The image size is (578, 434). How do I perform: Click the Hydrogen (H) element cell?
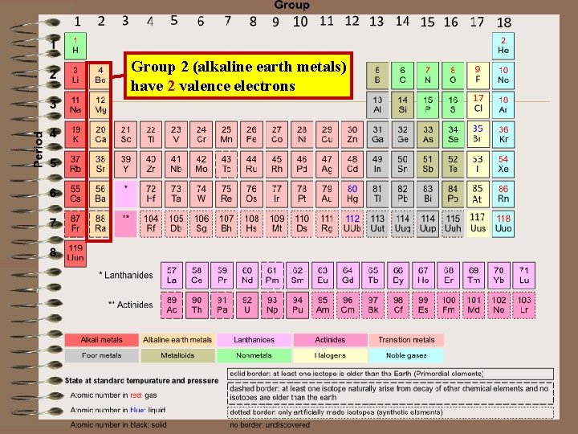[x=75, y=46]
